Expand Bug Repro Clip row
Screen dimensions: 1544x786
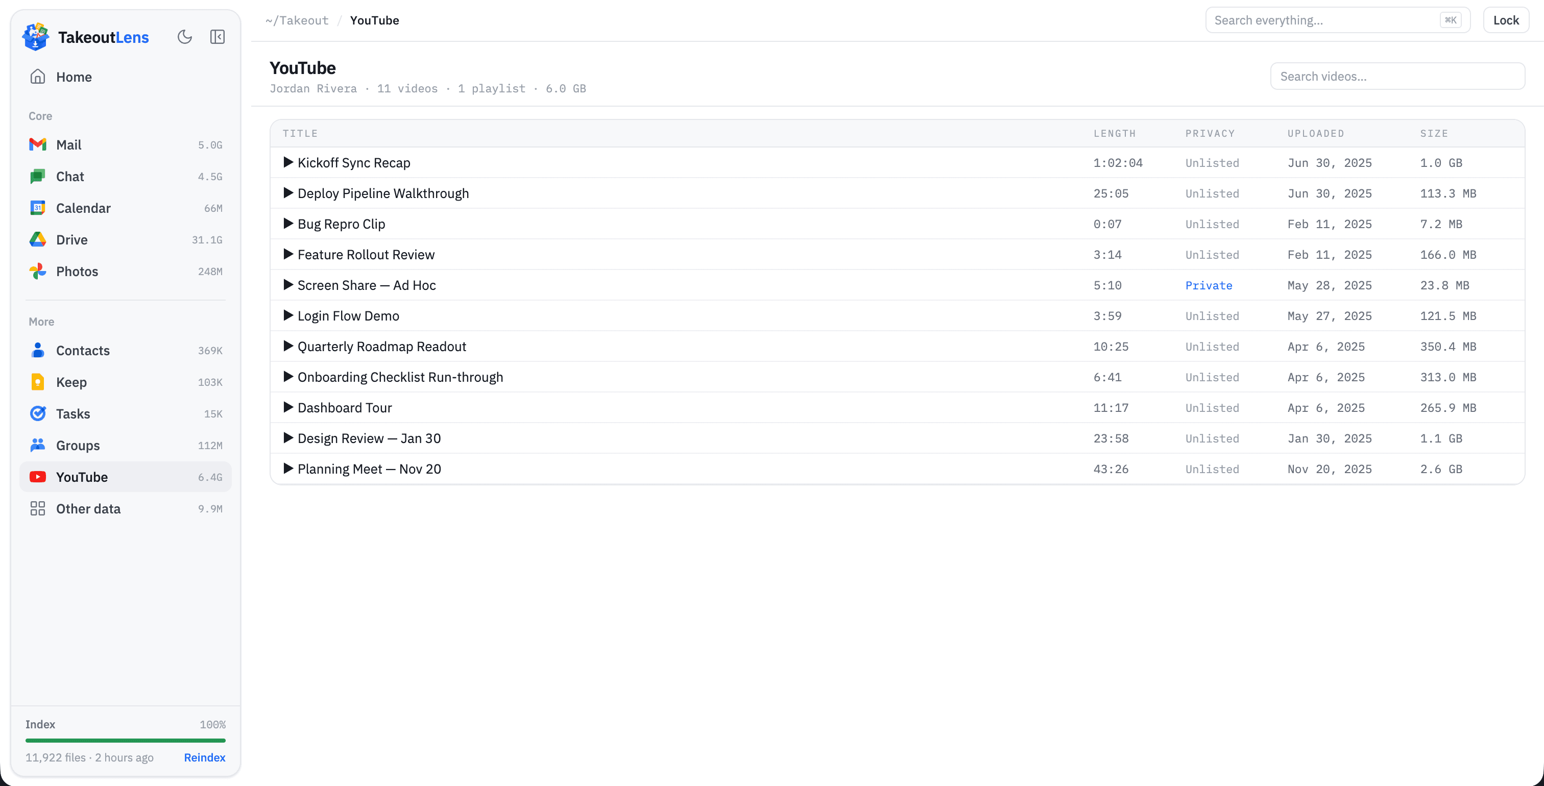pyautogui.click(x=288, y=224)
